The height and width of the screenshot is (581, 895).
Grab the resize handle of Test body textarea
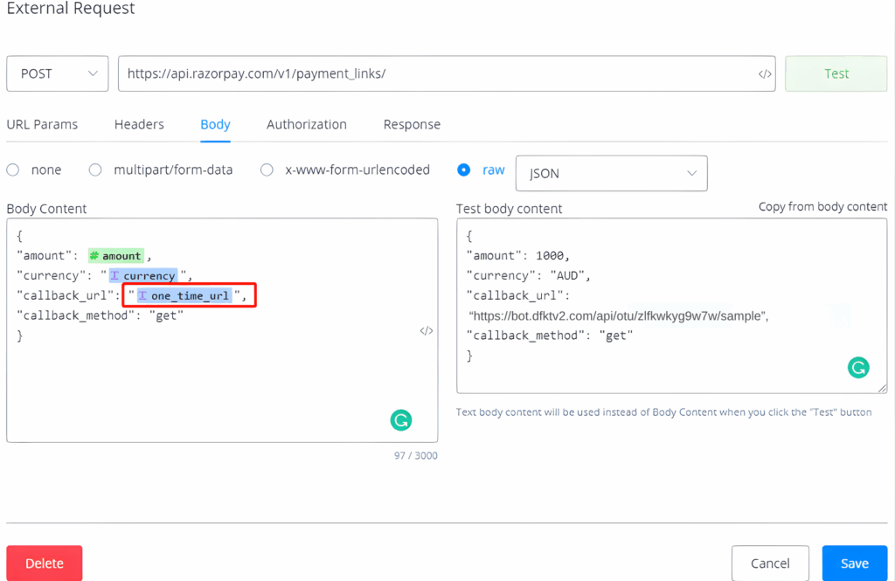coord(882,388)
